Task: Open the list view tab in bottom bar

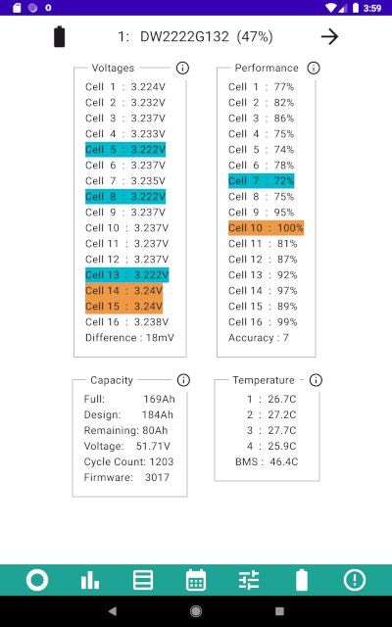Action: [x=143, y=580]
